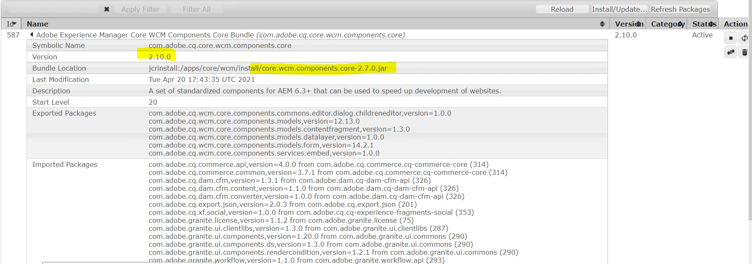
Task: Click the Filter All button
Action: [196, 9]
